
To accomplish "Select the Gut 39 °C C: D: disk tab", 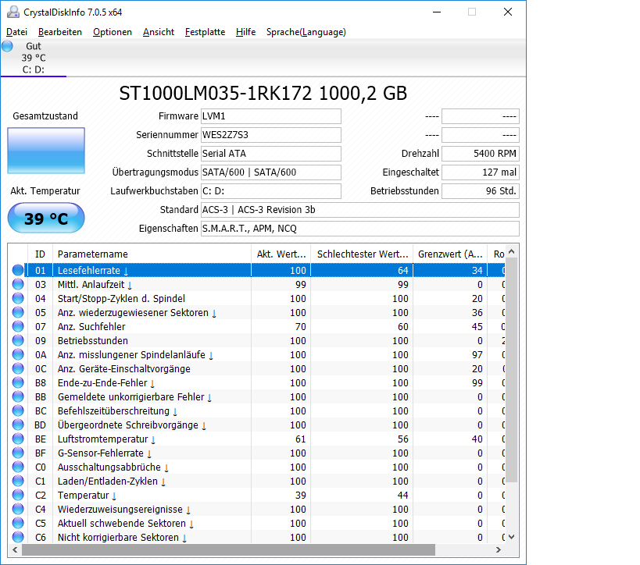I will [x=34, y=58].
